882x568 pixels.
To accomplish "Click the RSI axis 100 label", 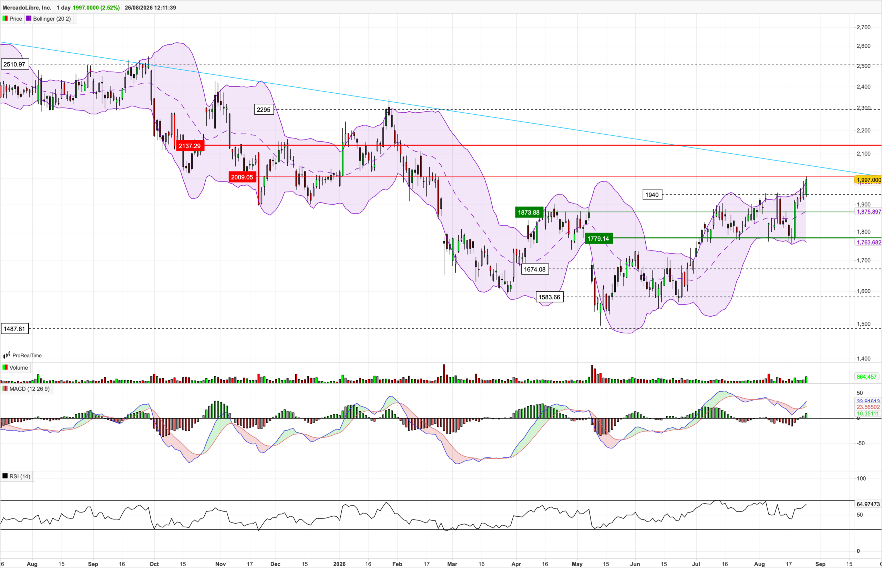I will tap(861, 478).
